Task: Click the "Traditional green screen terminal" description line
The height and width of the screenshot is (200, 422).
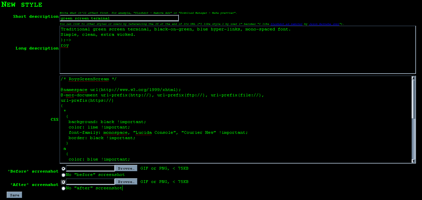Action: [176, 29]
